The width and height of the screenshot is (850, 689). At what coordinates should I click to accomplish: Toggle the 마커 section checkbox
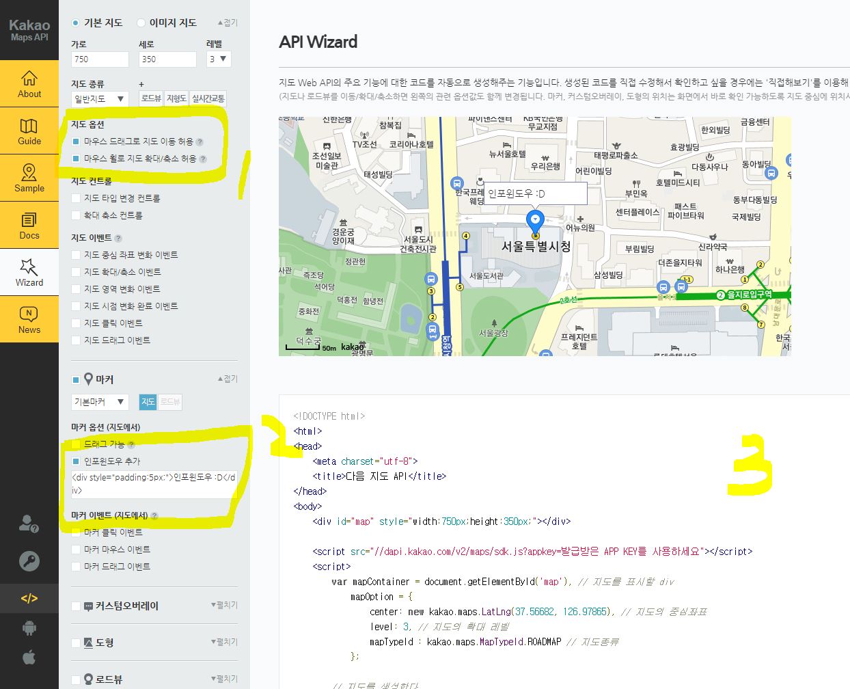(76, 379)
